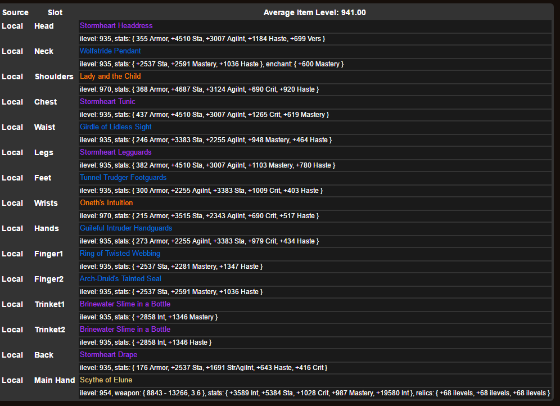Select the Local source label in Head row
Viewport: 560px width, 406px height.
pyautogui.click(x=12, y=26)
